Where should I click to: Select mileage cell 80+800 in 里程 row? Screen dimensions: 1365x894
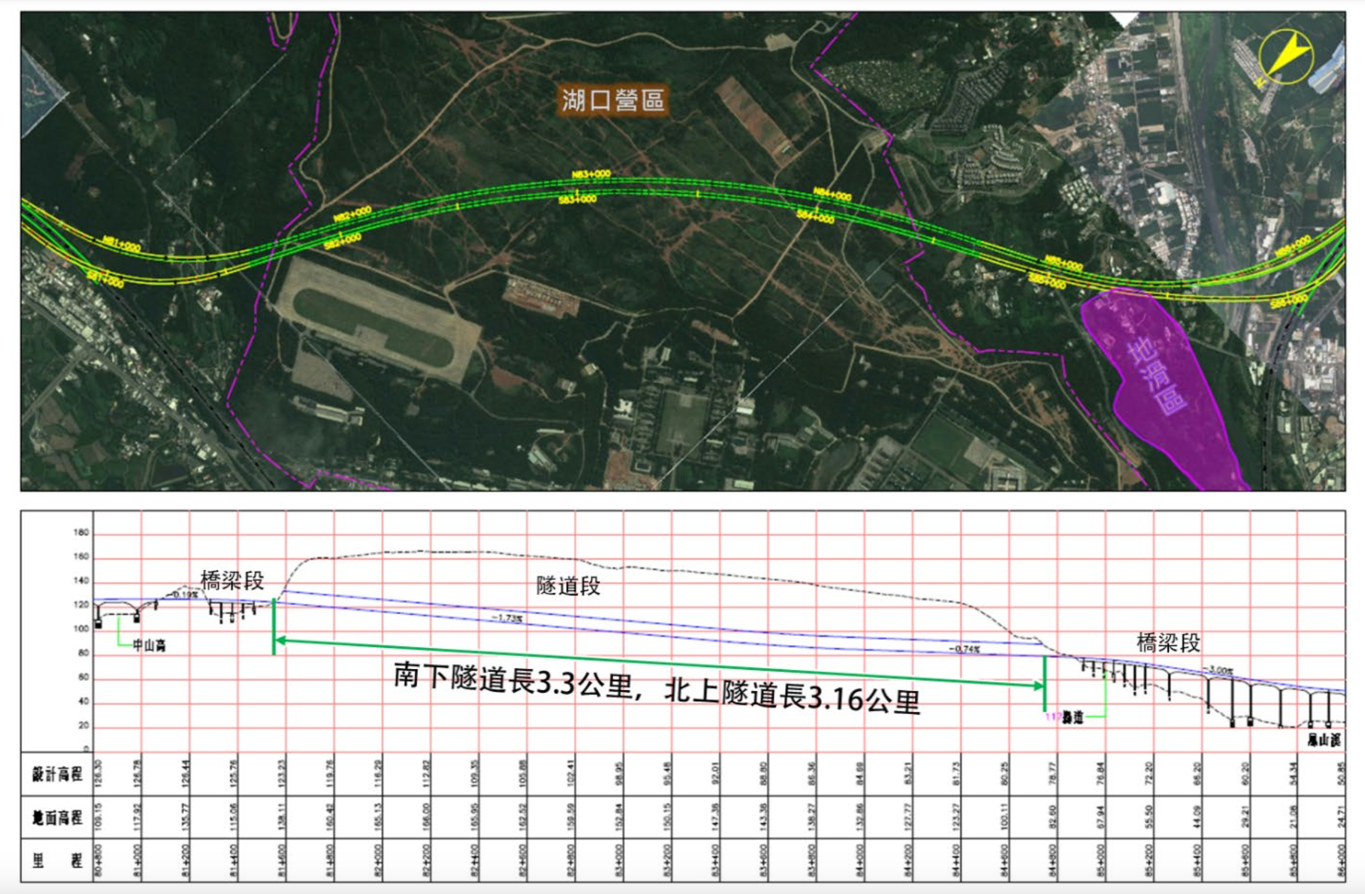pyautogui.click(x=98, y=860)
